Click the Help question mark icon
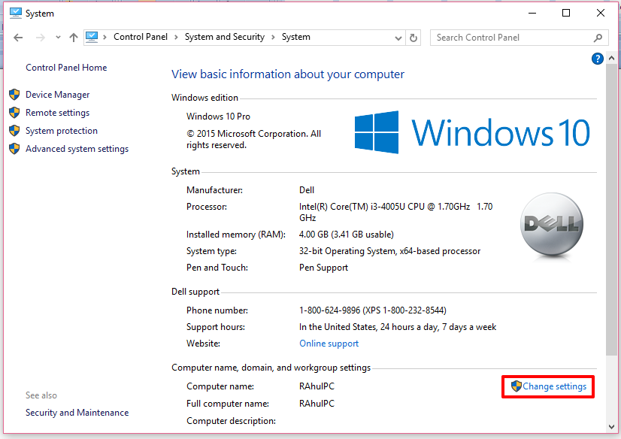The width and height of the screenshot is (621, 439). pos(597,58)
